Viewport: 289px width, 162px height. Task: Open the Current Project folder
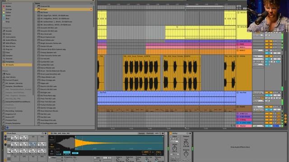12,80
